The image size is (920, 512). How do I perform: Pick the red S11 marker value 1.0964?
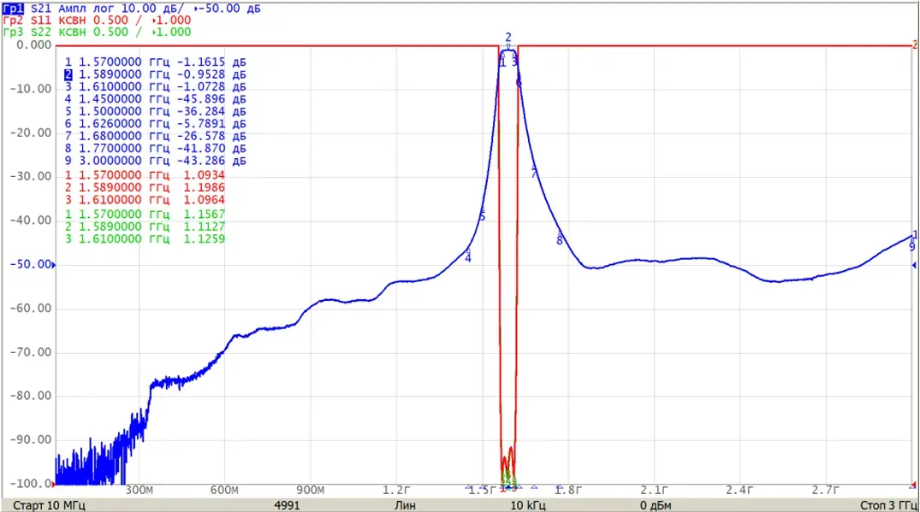[x=205, y=200]
